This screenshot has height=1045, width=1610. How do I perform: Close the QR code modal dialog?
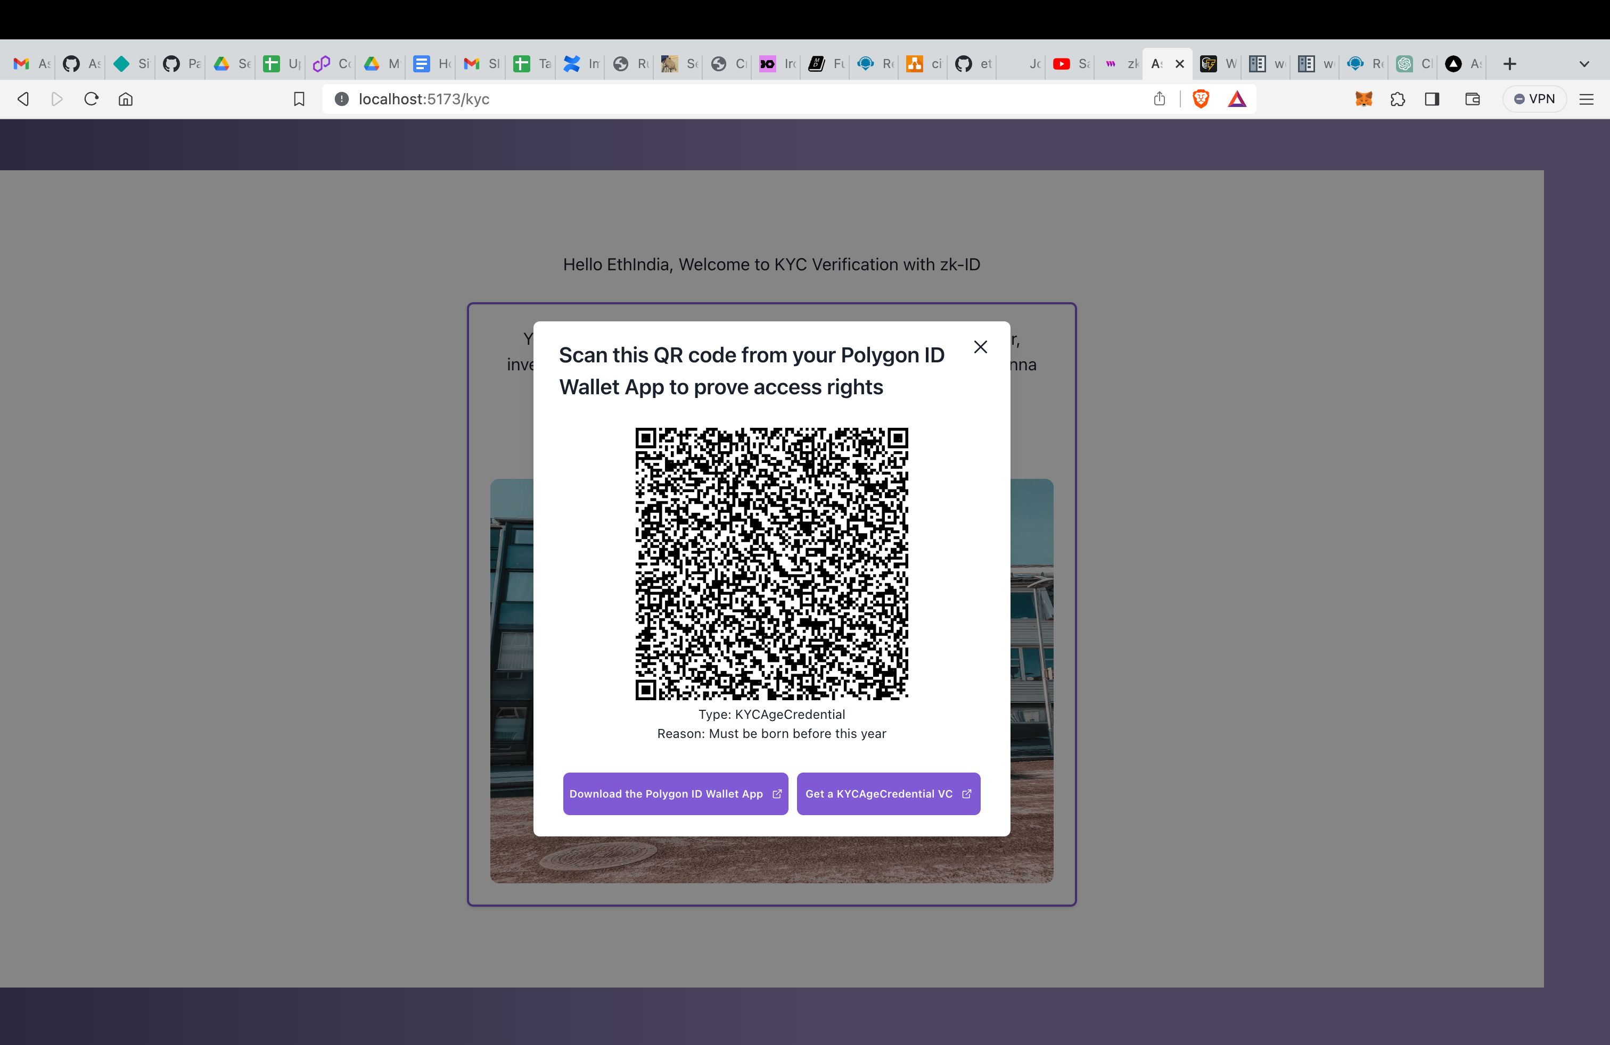click(980, 347)
